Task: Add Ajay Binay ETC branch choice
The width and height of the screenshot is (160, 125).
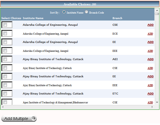Action: tap(150, 94)
